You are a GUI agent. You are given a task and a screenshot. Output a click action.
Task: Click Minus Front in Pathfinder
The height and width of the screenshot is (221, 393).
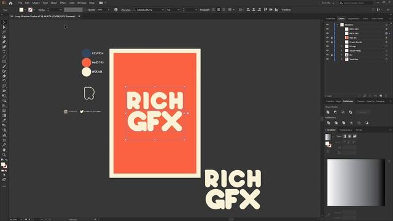coord(336,112)
